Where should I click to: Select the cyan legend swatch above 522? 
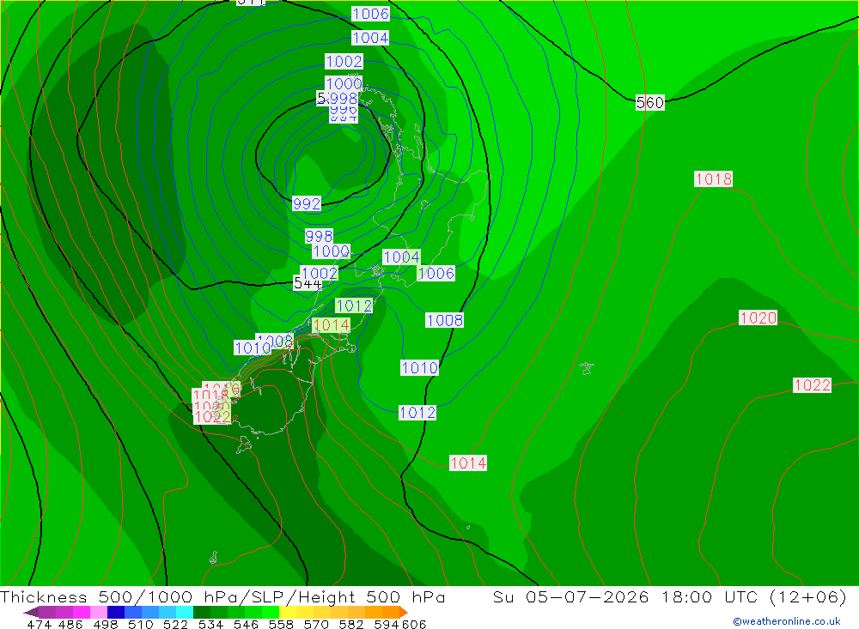(x=185, y=612)
